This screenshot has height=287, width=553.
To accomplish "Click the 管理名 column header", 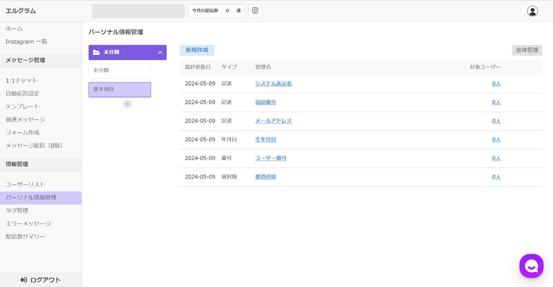I will tap(263, 67).
